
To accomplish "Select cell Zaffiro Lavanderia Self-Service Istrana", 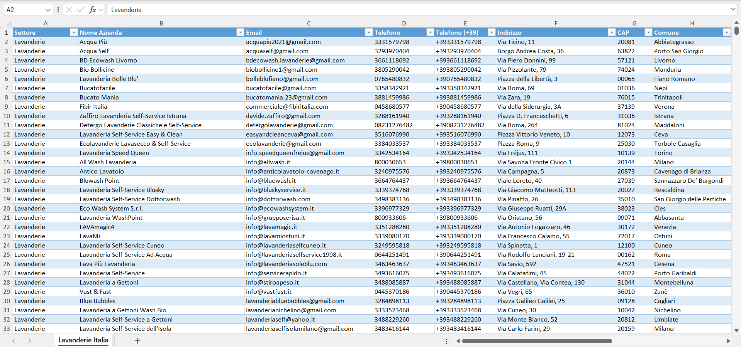I will click(161, 116).
